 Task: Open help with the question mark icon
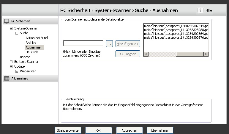coord(200,10)
